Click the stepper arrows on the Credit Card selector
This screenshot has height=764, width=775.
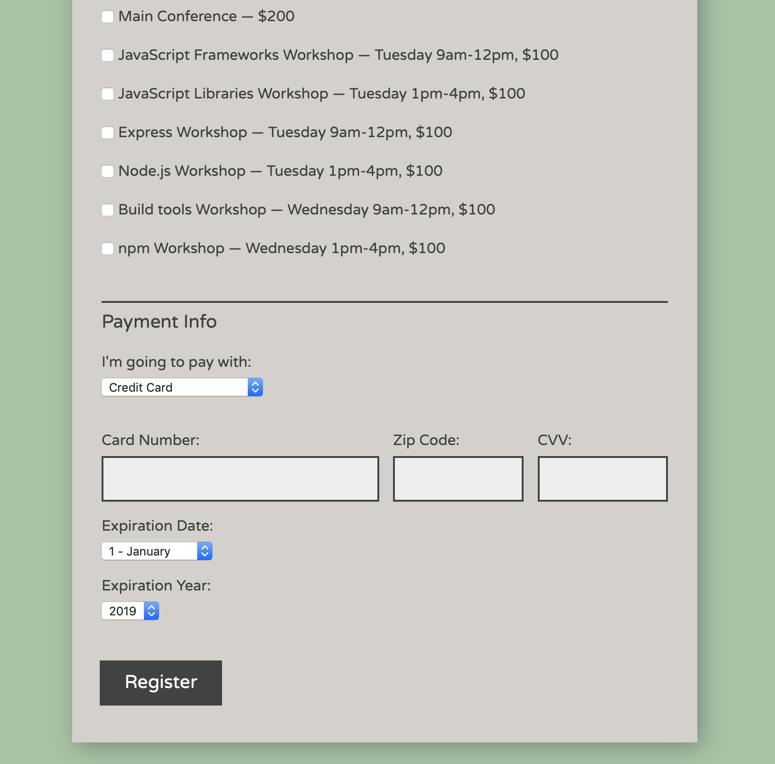click(256, 387)
